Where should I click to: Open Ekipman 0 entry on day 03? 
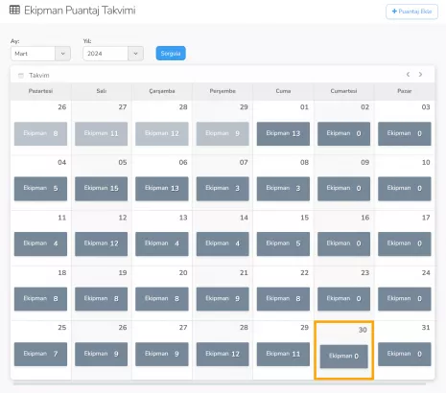405,133
